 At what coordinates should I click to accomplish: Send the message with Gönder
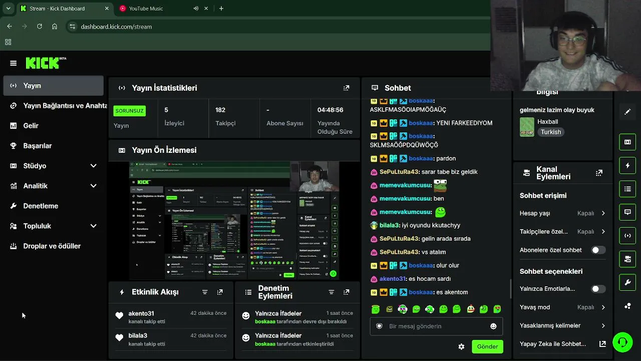487,346
